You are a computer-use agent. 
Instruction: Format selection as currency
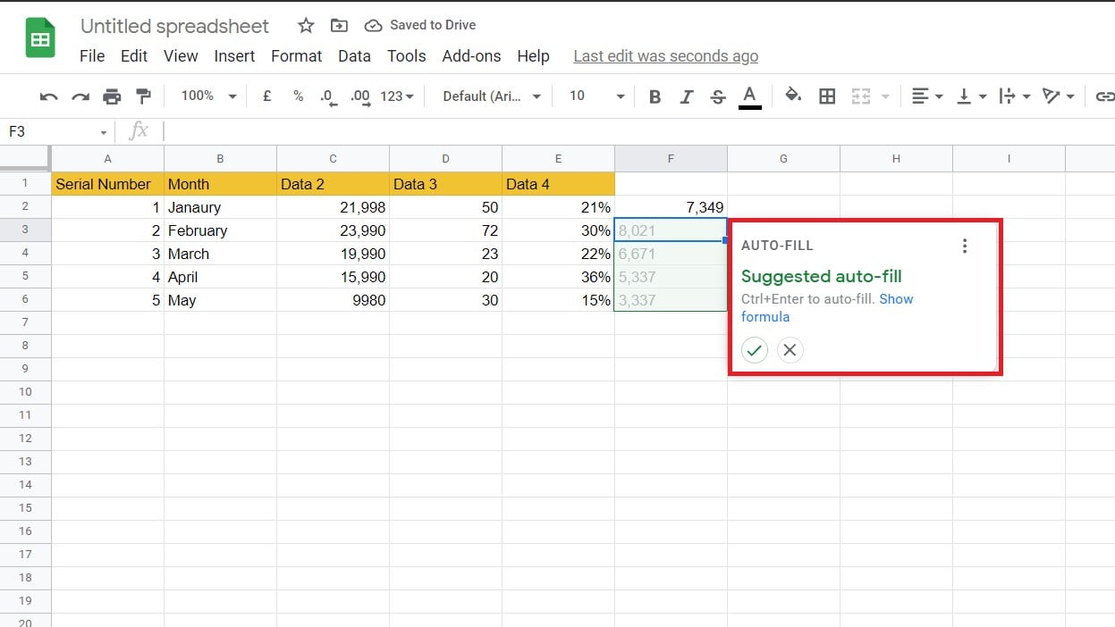click(266, 96)
